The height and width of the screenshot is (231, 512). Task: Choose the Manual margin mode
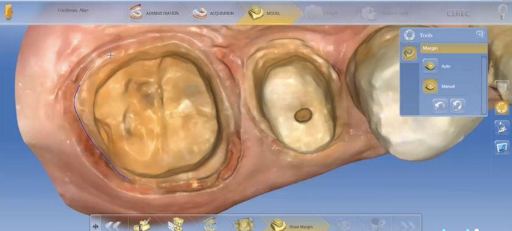tap(430, 86)
